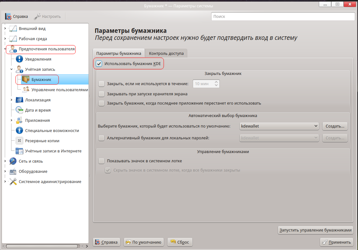358x250 pixels.
Task: Click the Настроить wrench icon in toolbar
Action: click(37, 17)
